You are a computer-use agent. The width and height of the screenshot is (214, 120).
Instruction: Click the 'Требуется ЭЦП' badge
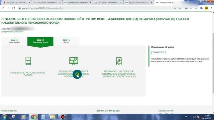(158, 53)
